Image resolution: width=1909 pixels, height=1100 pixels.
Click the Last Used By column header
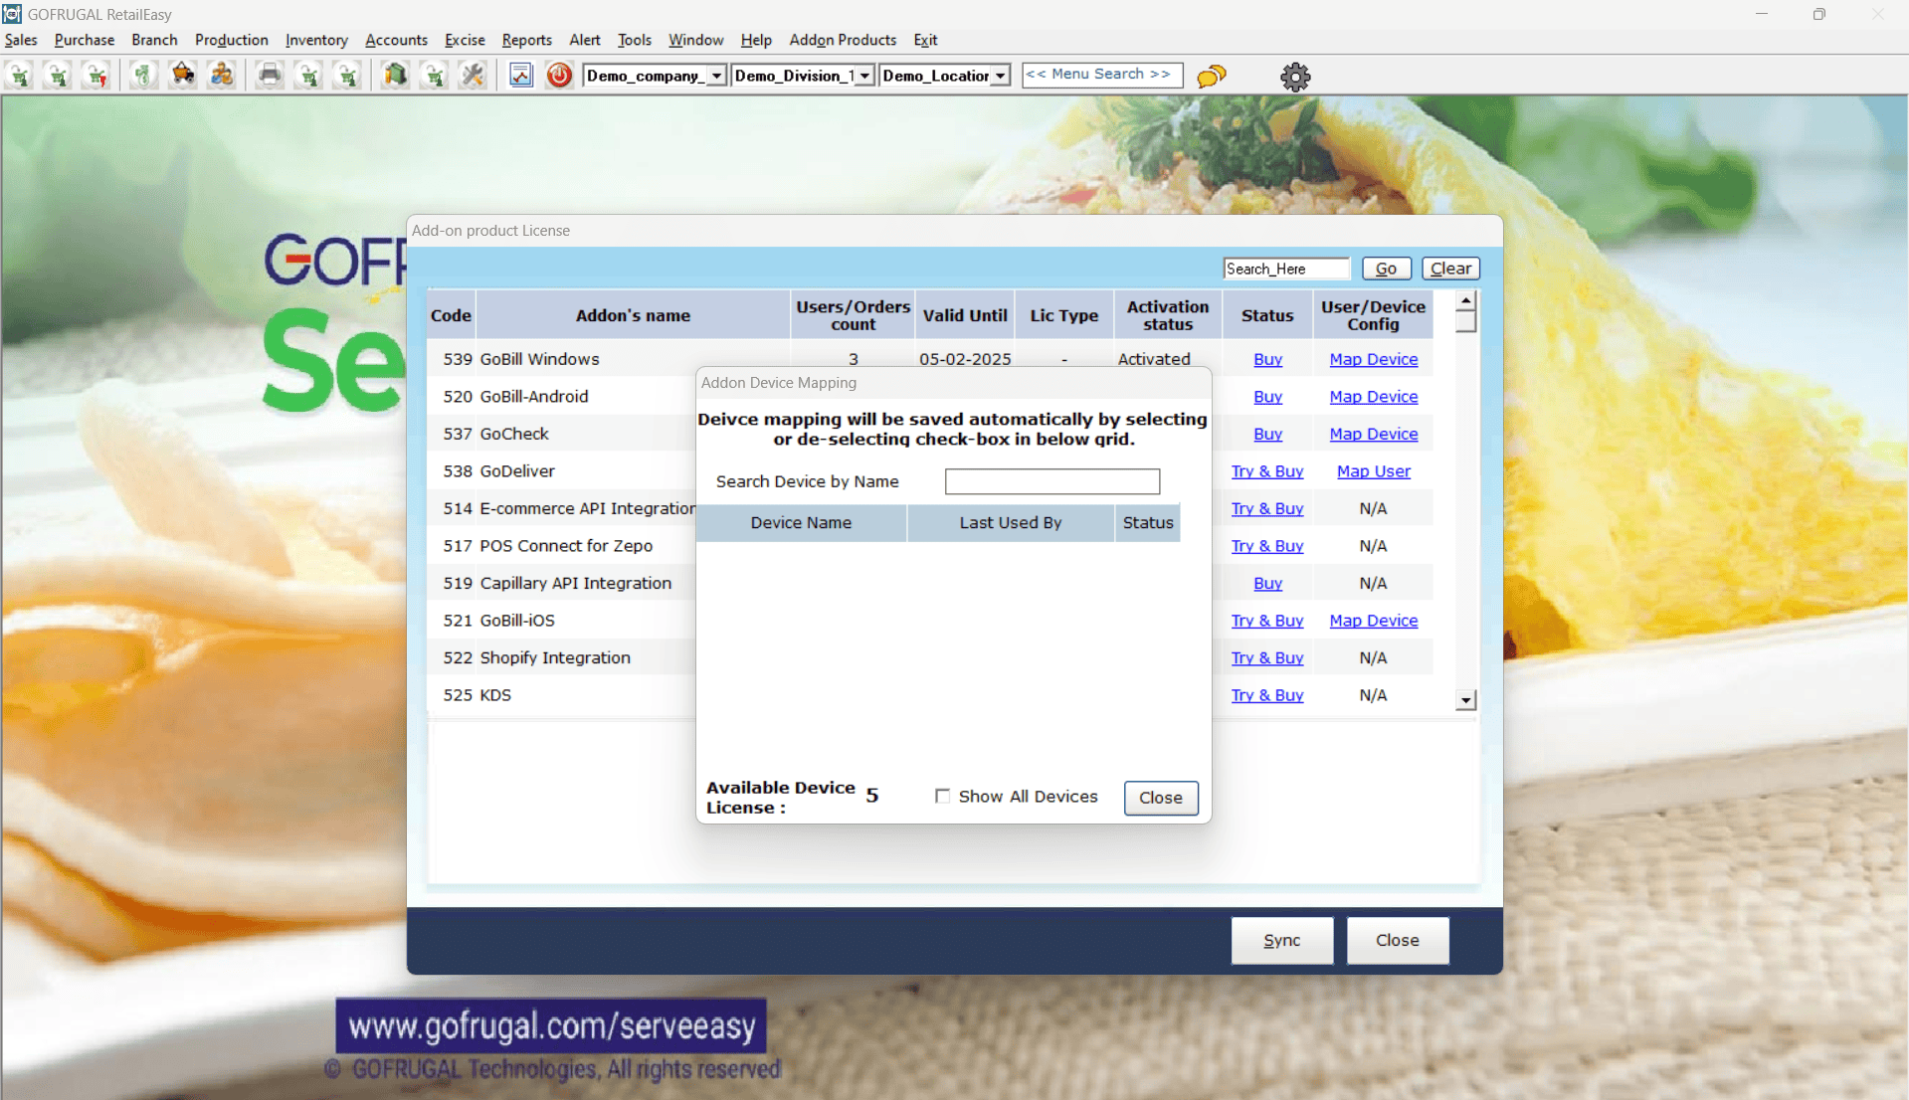[1011, 523]
